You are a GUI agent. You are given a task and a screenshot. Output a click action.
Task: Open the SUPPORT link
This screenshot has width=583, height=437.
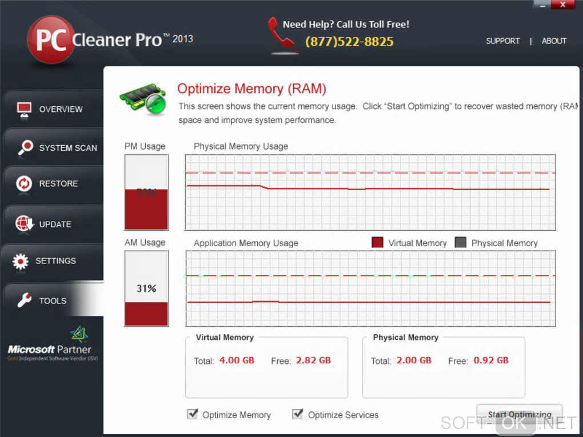click(x=502, y=41)
